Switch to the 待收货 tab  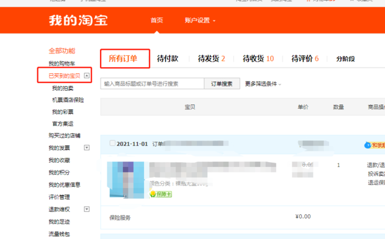tap(258, 58)
